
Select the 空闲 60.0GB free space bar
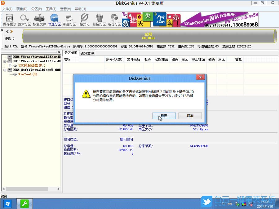148,36
